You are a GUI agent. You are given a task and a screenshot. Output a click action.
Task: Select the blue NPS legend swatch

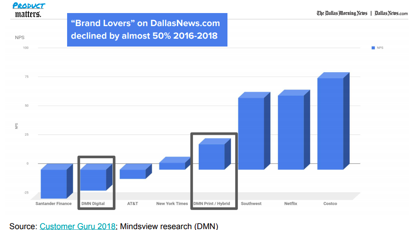tap(373, 48)
